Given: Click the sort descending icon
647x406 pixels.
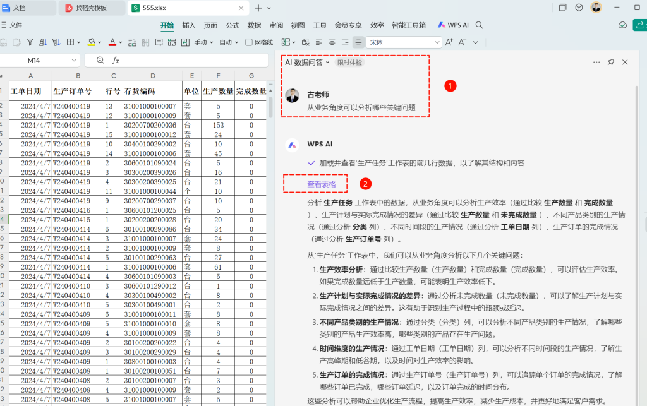Looking at the screenshot, I should tap(56, 42).
